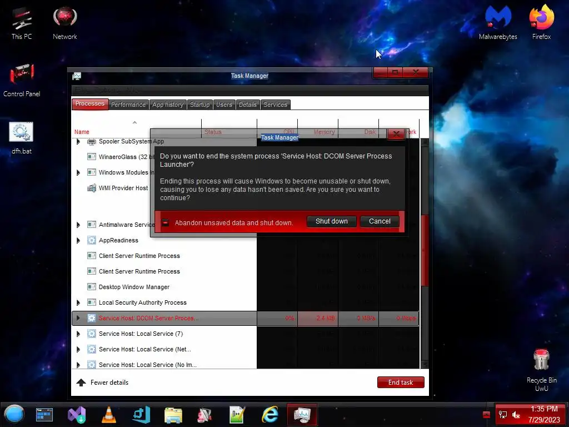Select the AppReadiness row text
This screenshot has width=569, height=427.
coord(118,240)
